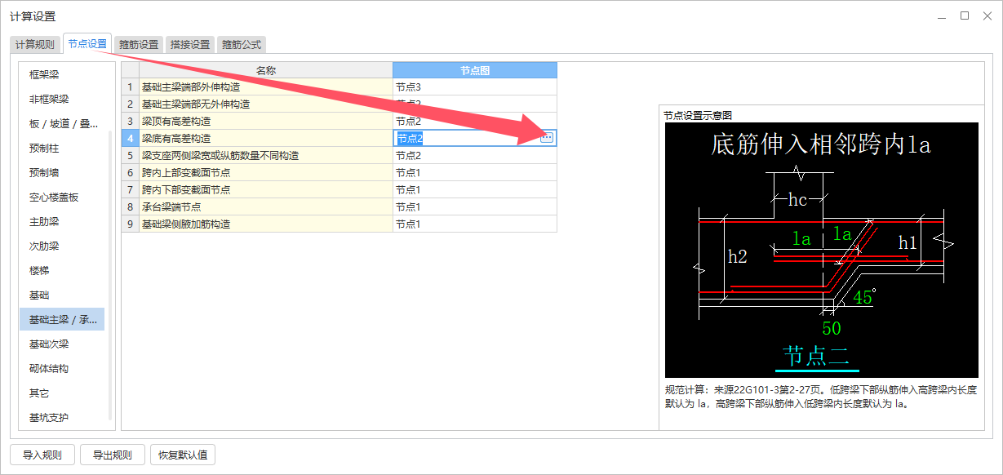1003x475 pixels.
Task: Open the 搭接设置 tab
Action: click(x=190, y=45)
